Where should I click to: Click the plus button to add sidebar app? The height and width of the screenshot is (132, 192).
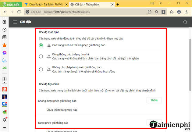tap(4, 79)
